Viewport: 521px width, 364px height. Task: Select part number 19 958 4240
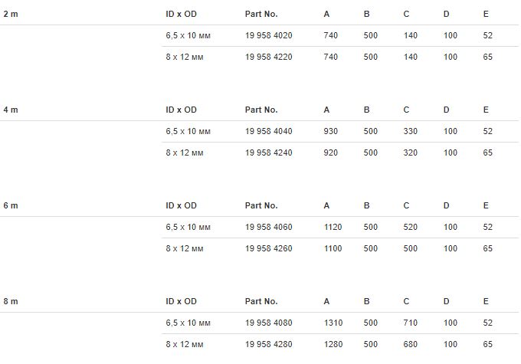[268, 153]
